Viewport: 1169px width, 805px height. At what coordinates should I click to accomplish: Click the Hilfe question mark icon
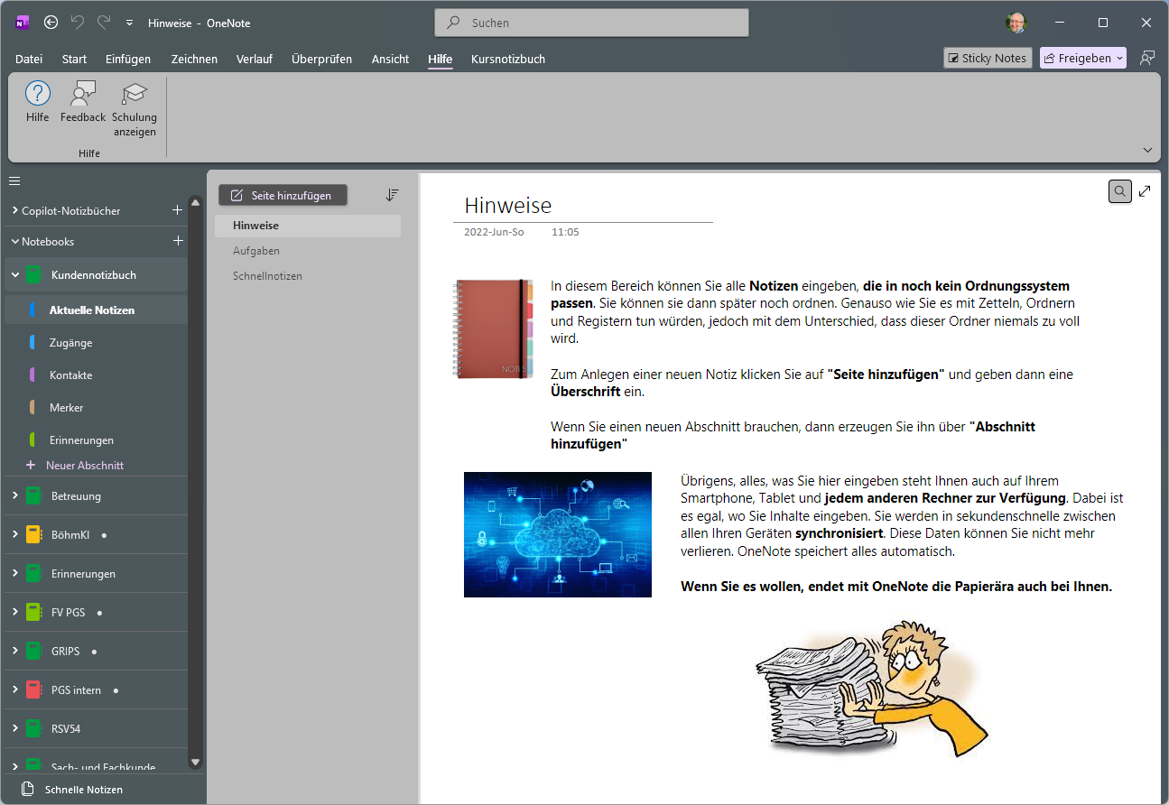(x=38, y=94)
